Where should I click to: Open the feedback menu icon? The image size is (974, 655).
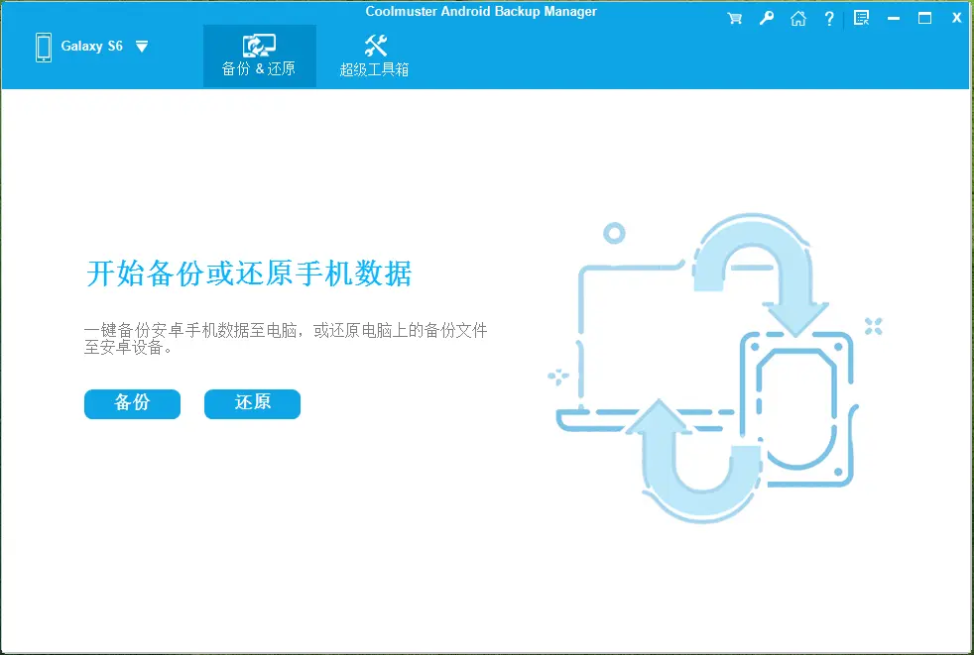[x=862, y=18]
